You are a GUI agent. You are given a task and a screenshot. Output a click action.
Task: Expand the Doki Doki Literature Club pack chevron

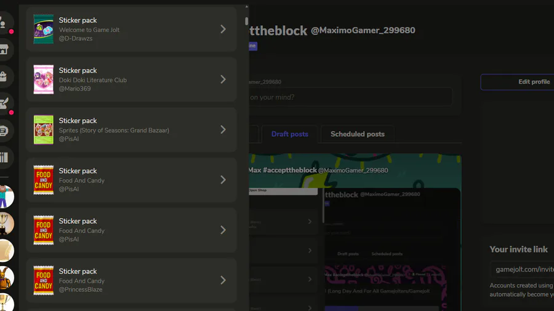pos(223,79)
